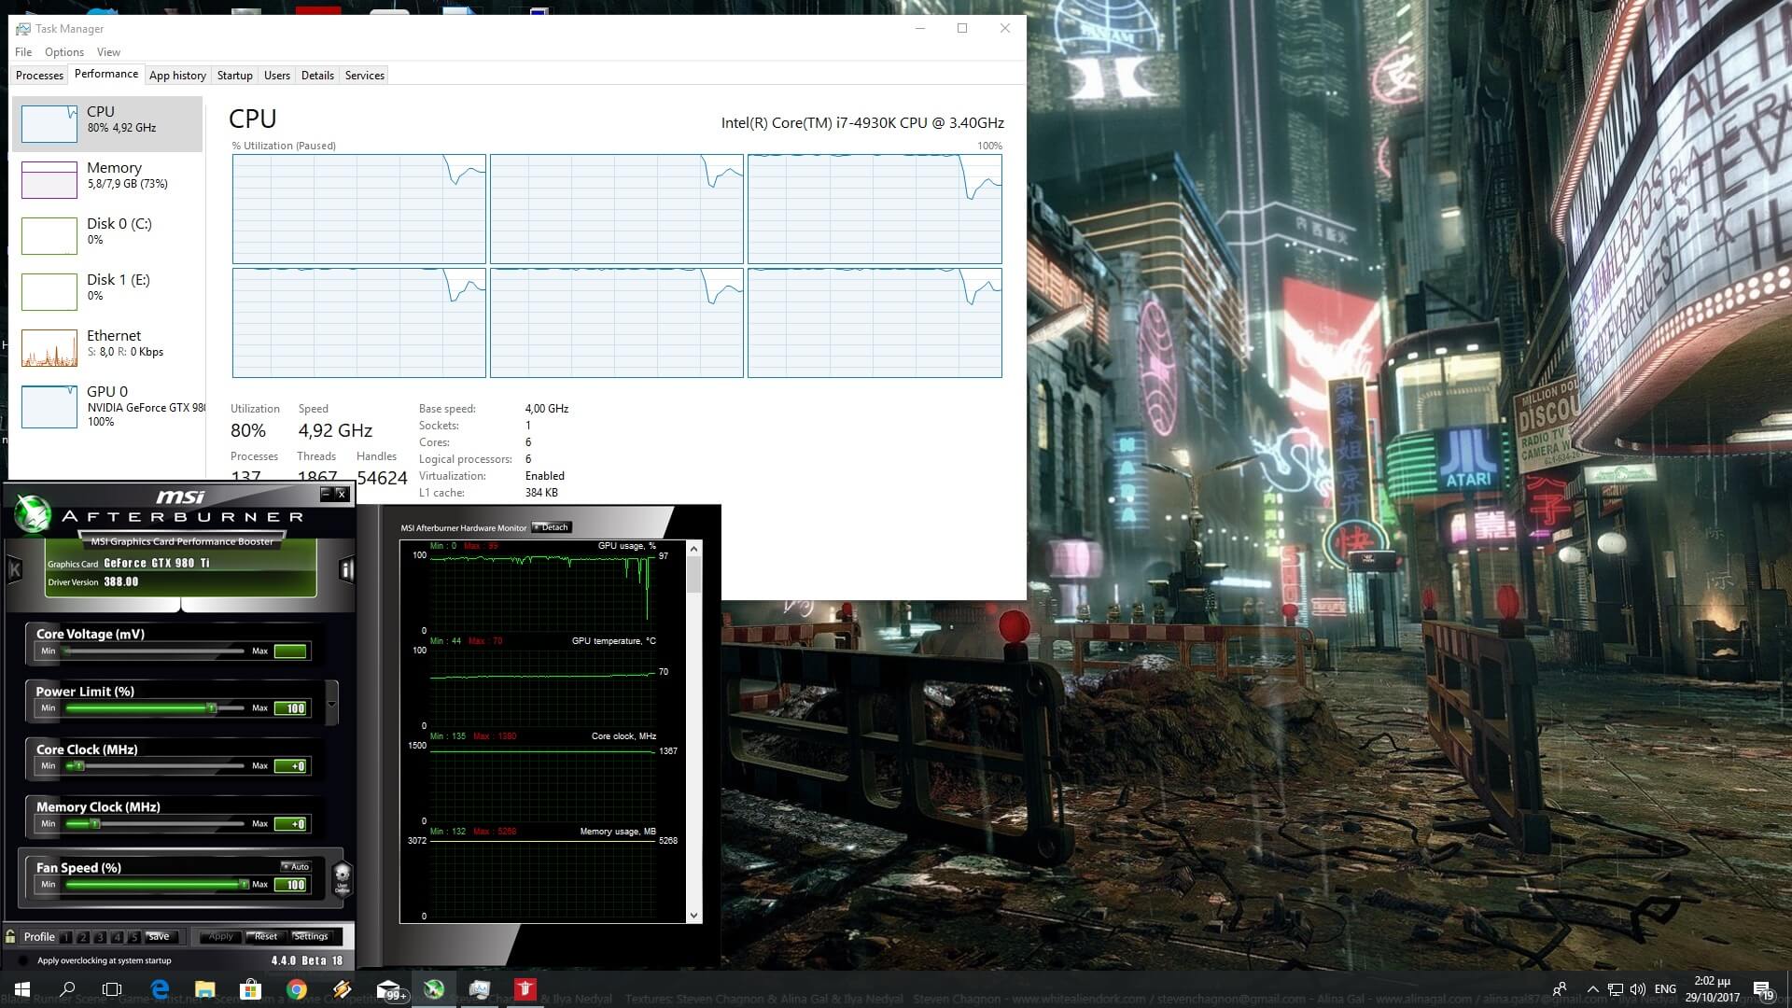
Task: Click the Kombustor K icon in Afterburner
Action: point(15,569)
